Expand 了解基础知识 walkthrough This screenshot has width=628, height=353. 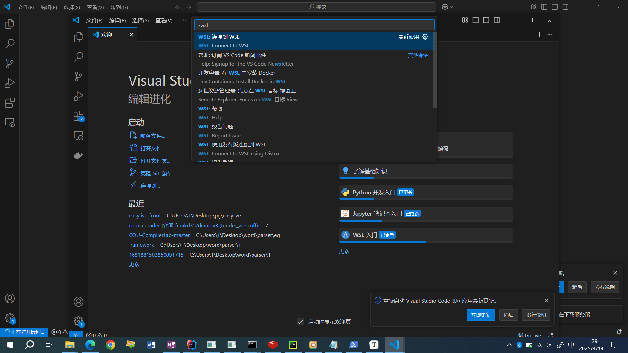click(426, 171)
